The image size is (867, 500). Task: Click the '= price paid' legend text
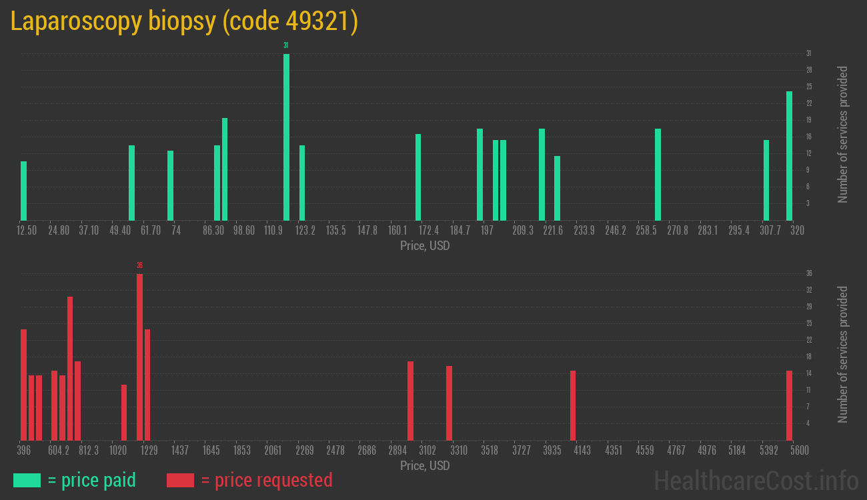click(x=91, y=480)
